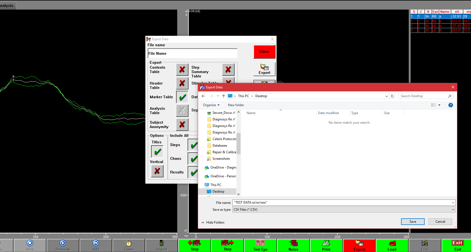Click the Preview button in bottom toolbar
471x252 pixels.
63,245
